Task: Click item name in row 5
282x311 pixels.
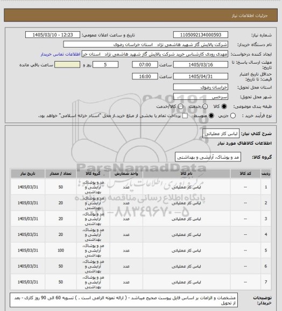Action: [x=186, y=251]
